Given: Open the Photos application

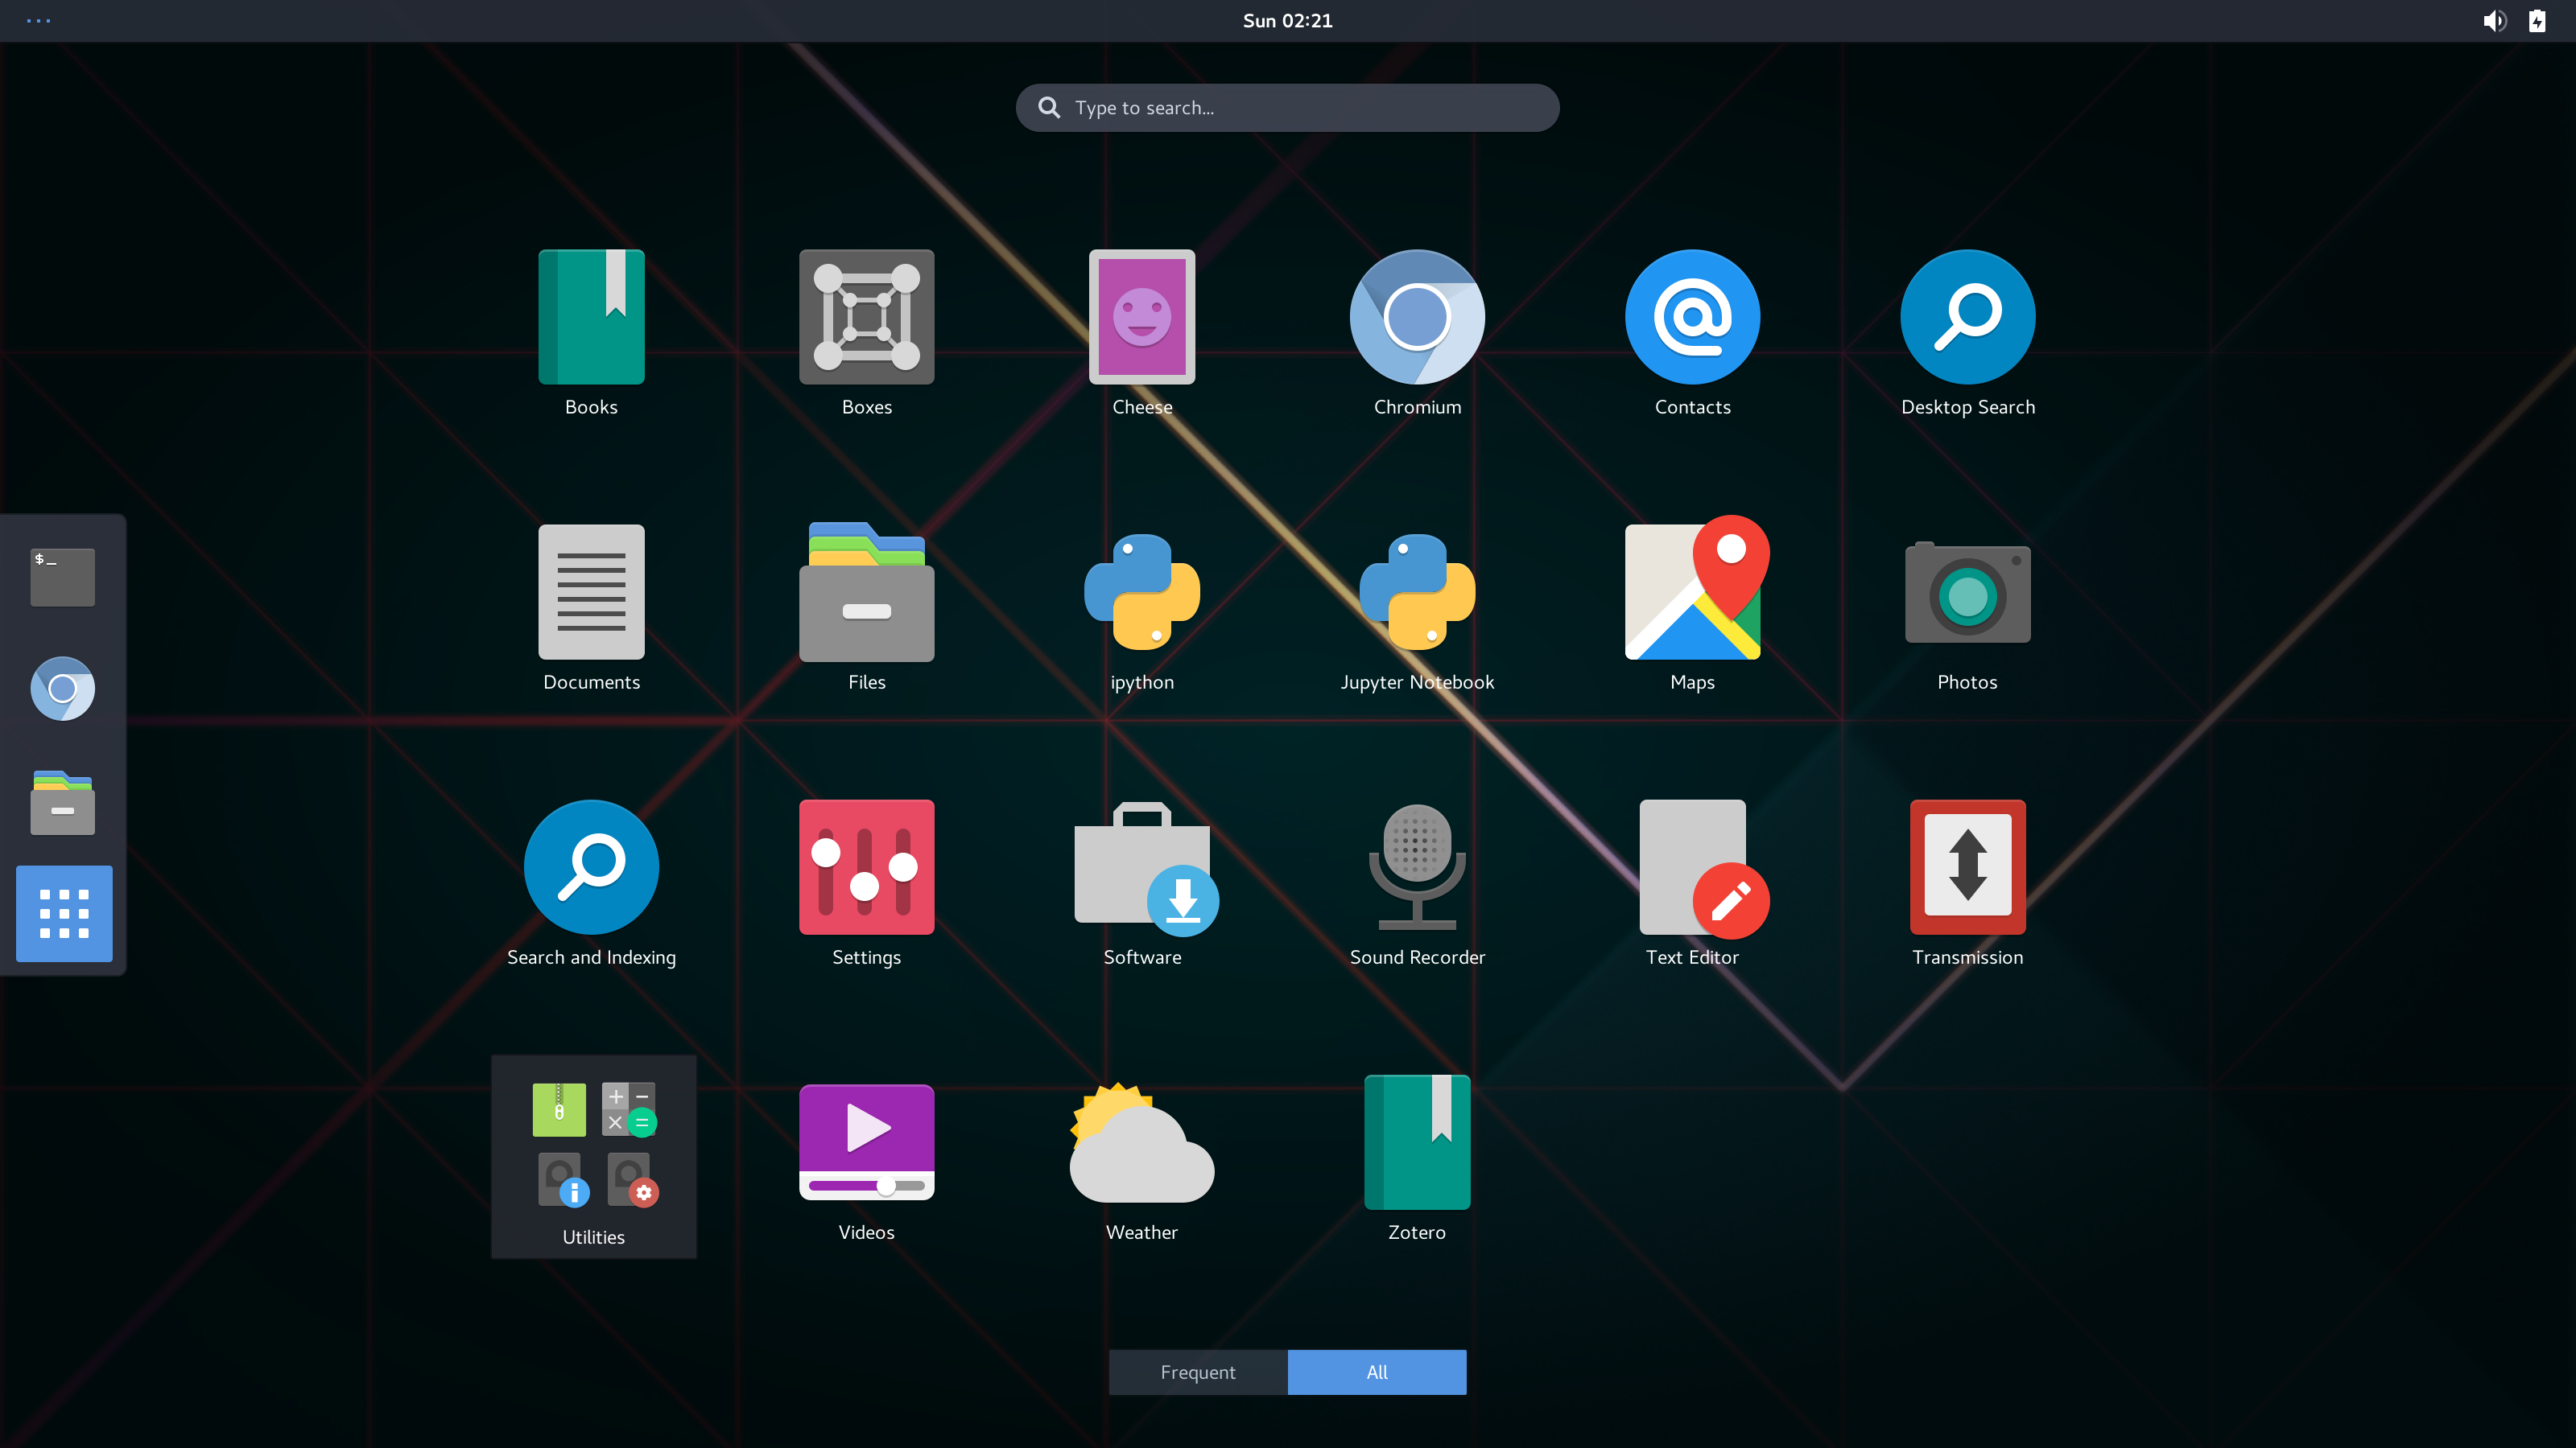Looking at the screenshot, I should 1967,593.
